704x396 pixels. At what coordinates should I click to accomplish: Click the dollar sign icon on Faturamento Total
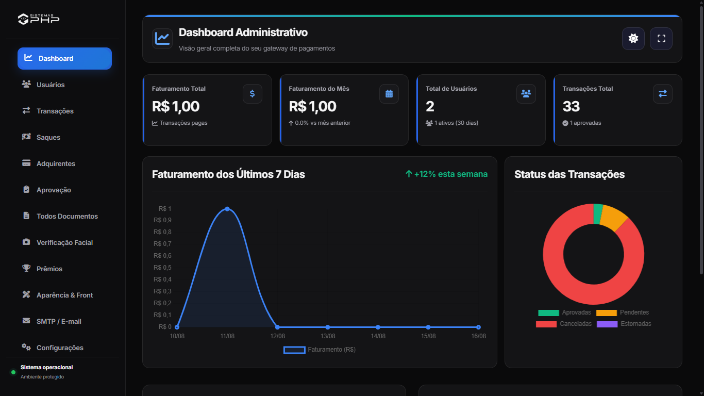click(253, 94)
